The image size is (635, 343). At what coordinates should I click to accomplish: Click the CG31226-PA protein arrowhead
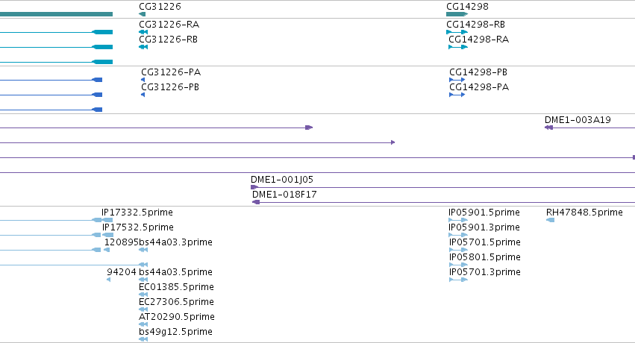tap(143, 80)
